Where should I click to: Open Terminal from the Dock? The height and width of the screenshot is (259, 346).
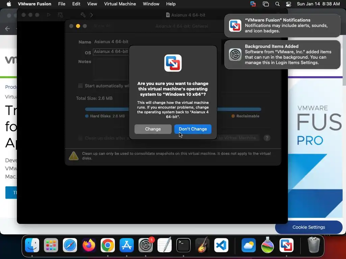(x=183, y=245)
